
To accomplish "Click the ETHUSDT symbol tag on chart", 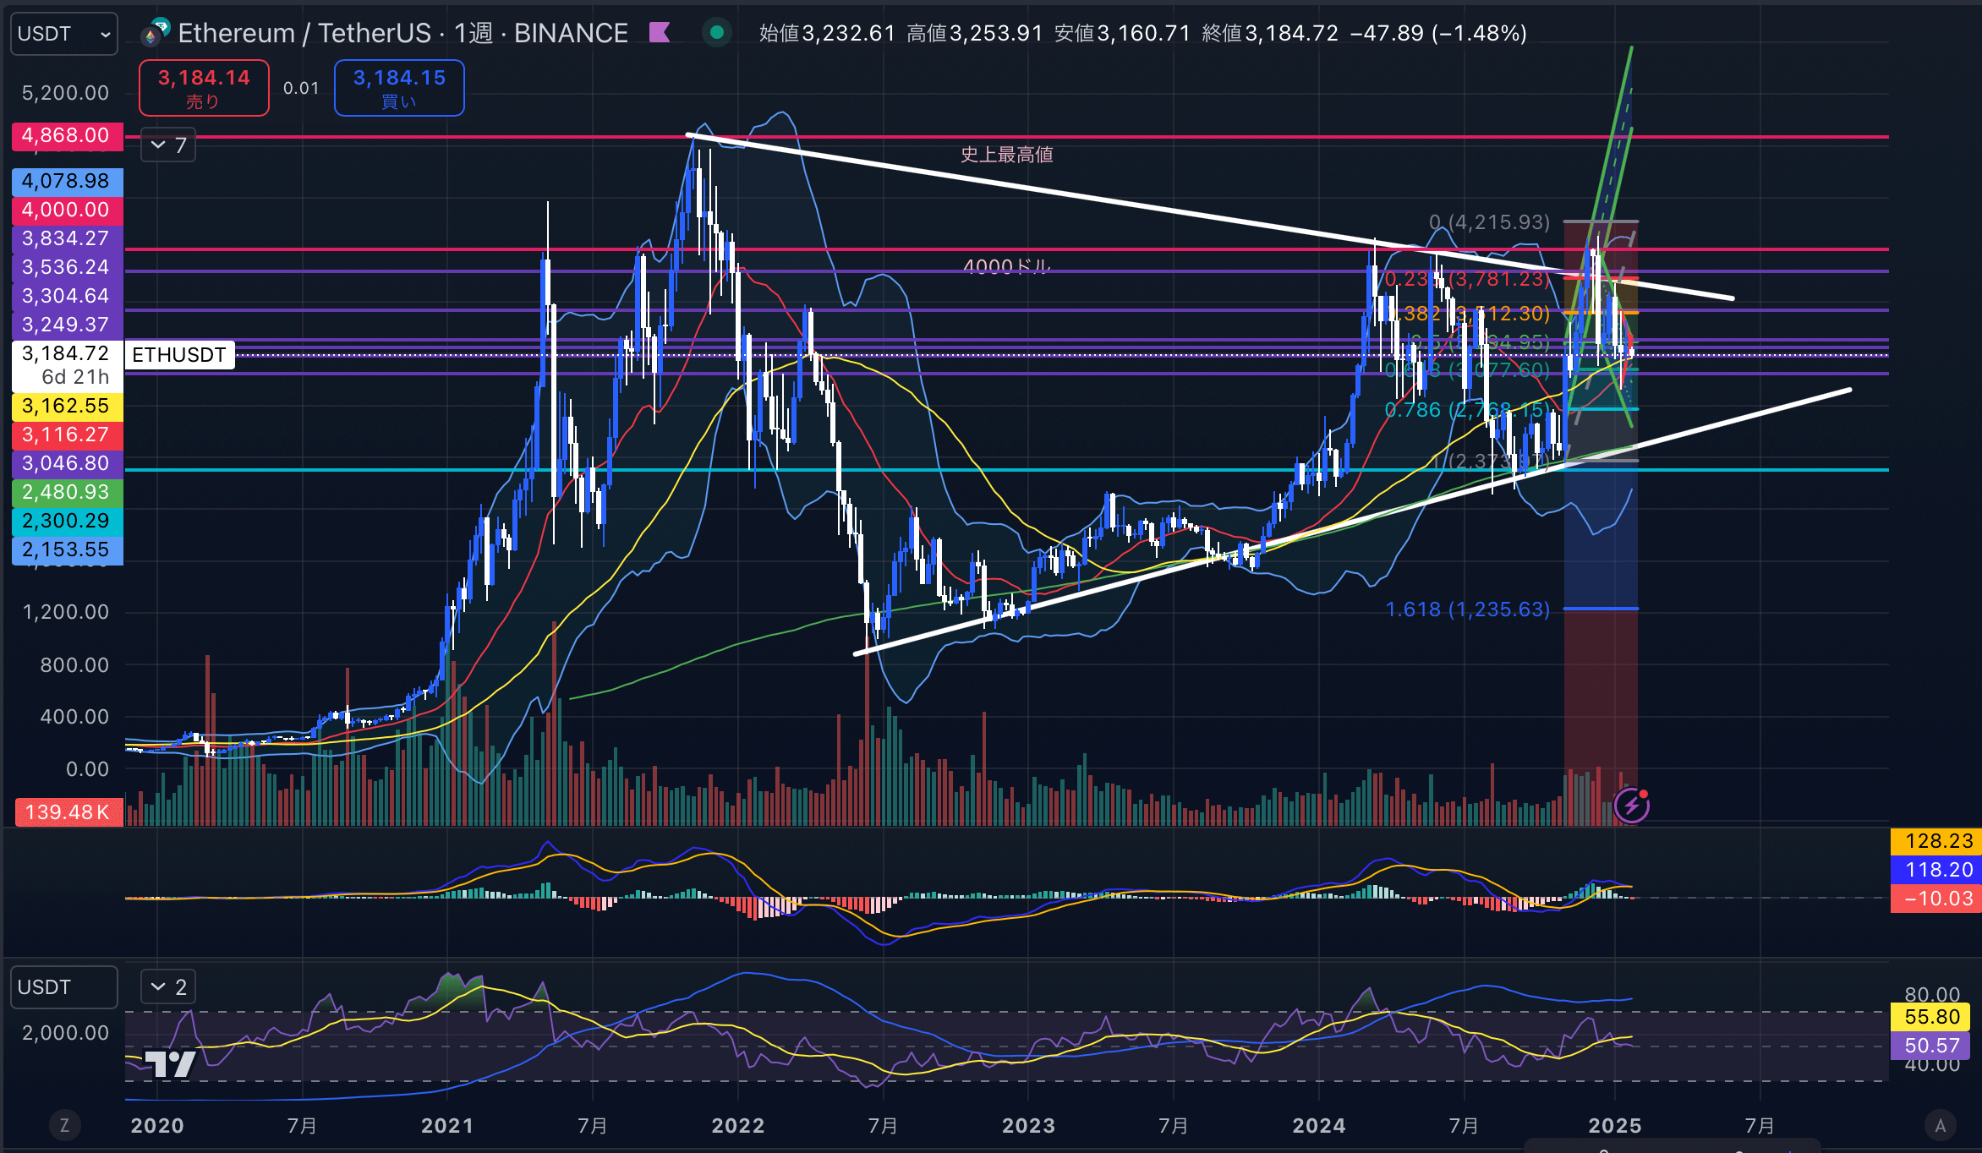I will (x=179, y=355).
